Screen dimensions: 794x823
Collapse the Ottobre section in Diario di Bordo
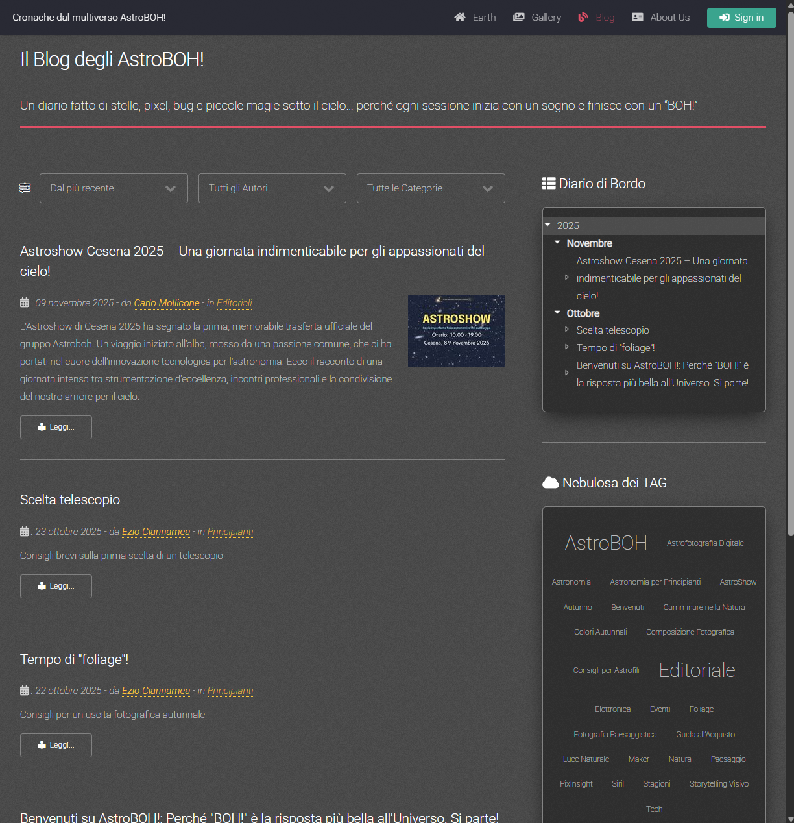click(557, 313)
